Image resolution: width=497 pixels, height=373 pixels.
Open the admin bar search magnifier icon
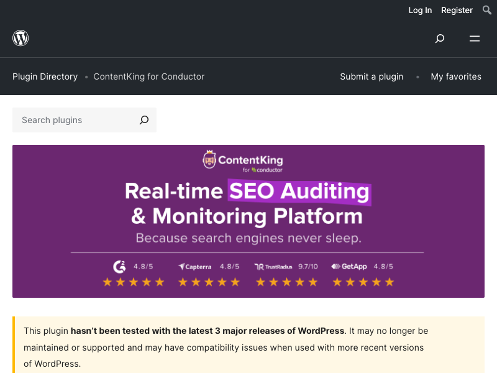coord(487,10)
